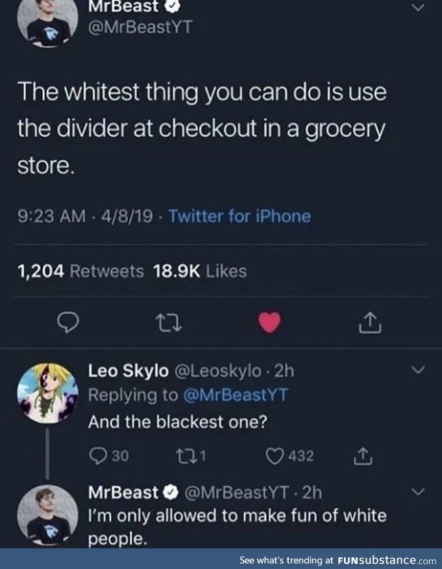442x569 pixels.
Task: View the 18.9K Likes list
Action: [200, 271]
